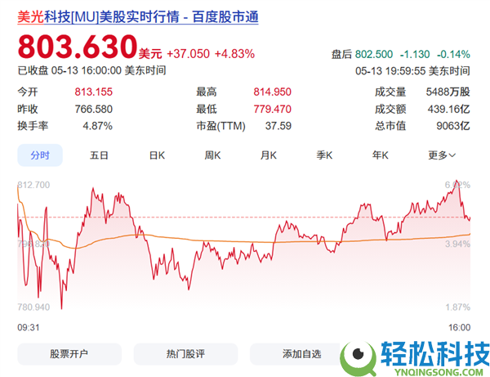Click the 最高 value 814.950
The height and width of the screenshot is (377, 490).
click(x=272, y=92)
